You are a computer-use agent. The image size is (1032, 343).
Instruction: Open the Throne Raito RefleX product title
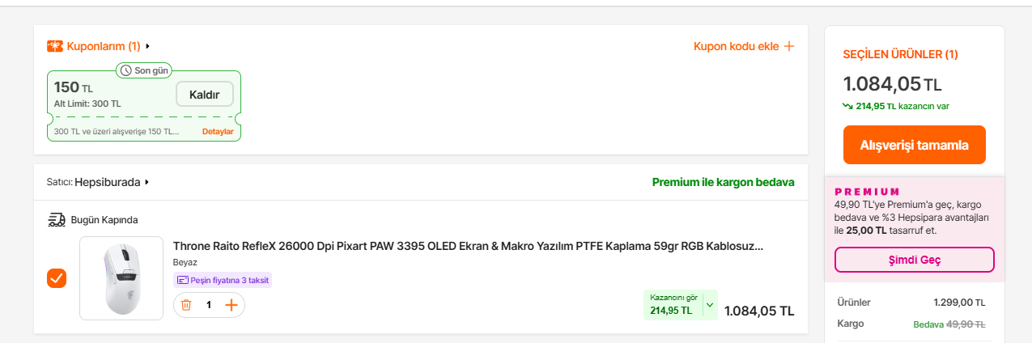click(x=468, y=246)
